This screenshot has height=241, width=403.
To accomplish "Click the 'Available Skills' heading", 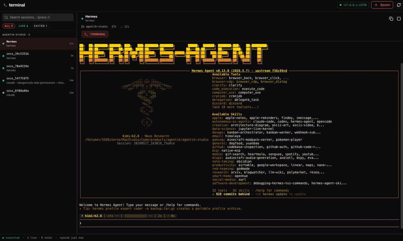I will tap(227, 114).
